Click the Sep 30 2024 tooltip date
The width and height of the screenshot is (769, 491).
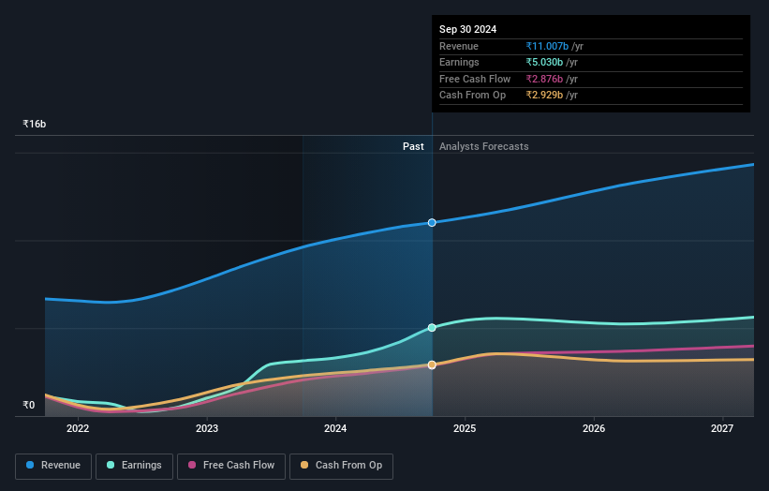point(468,29)
